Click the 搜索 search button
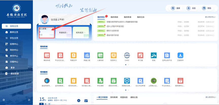The width and height of the screenshot is (219, 105). click(x=175, y=8)
